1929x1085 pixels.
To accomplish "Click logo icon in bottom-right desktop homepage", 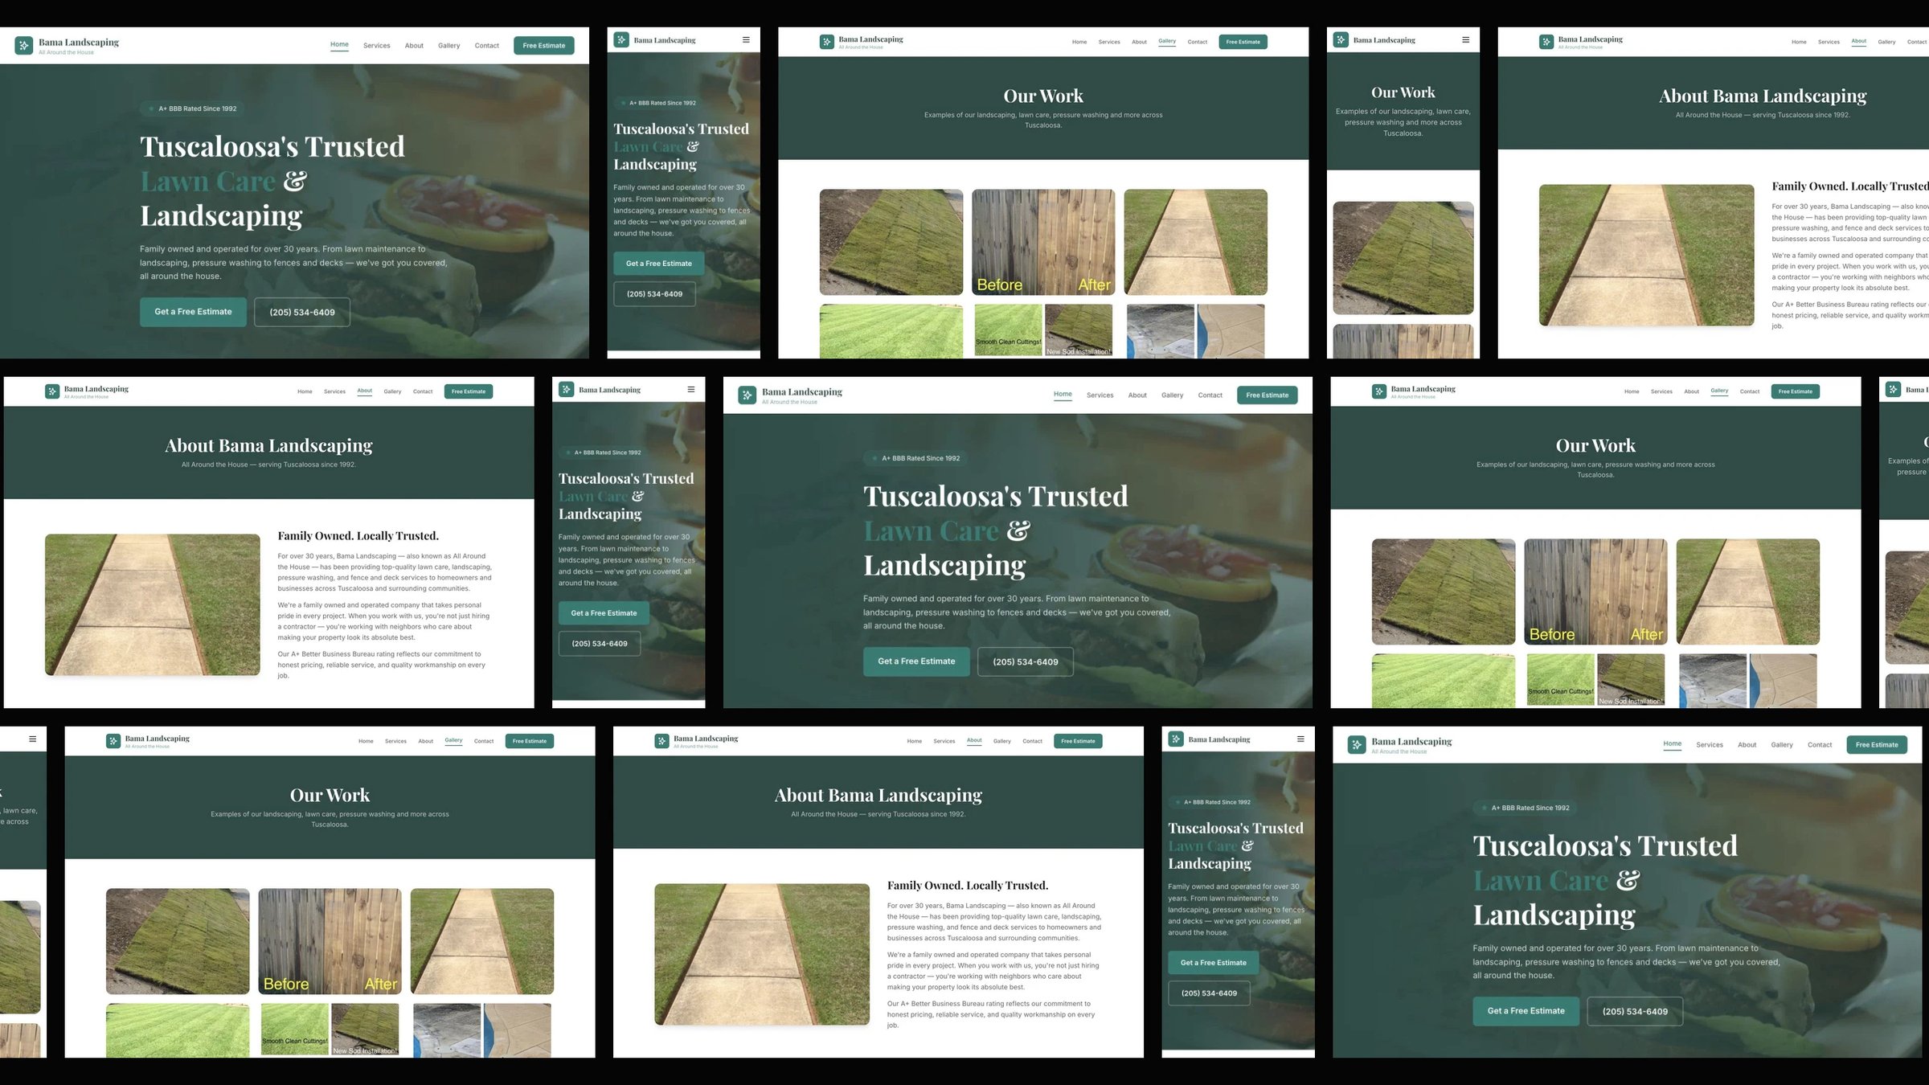I will (1357, 745).
